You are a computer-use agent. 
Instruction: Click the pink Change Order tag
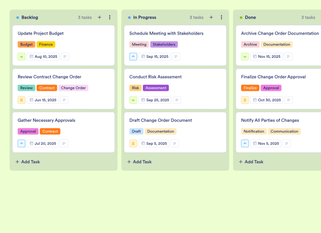74,88
